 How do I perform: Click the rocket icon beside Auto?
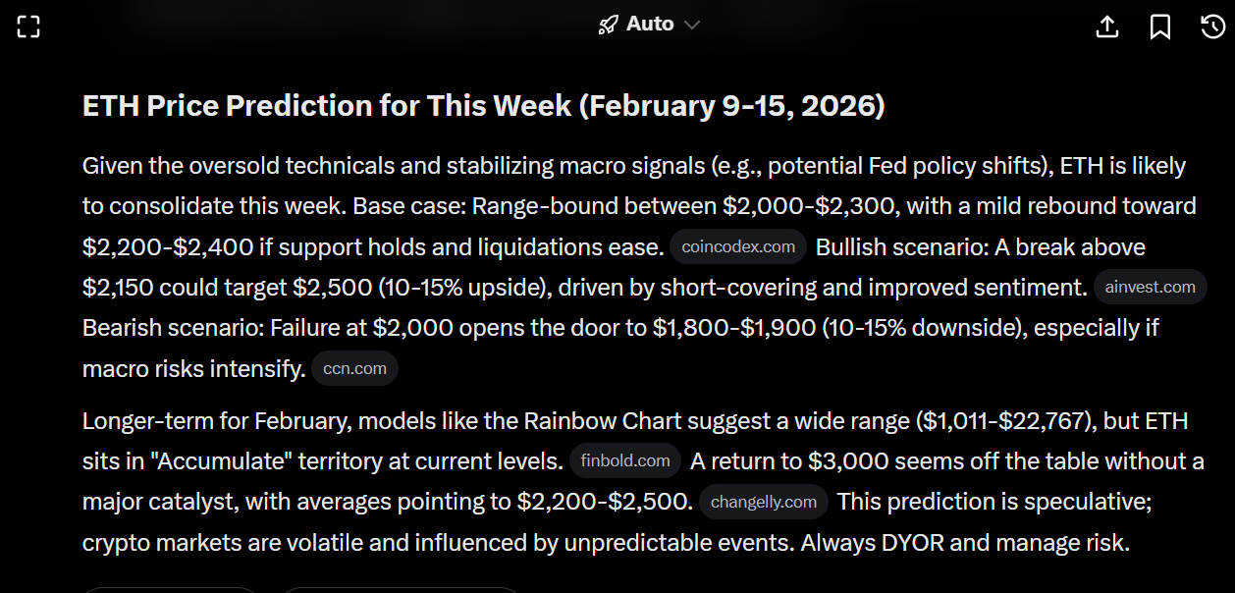tap(609, 25)
